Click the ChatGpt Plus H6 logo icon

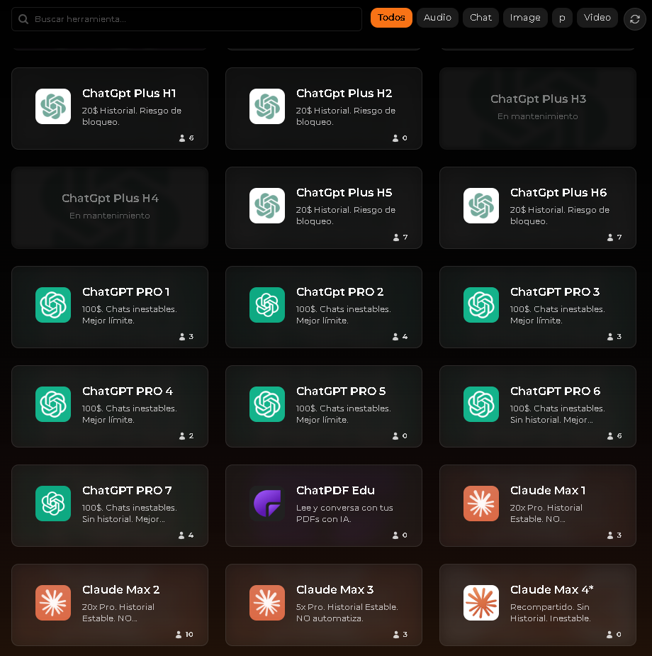tap(481, 206)
